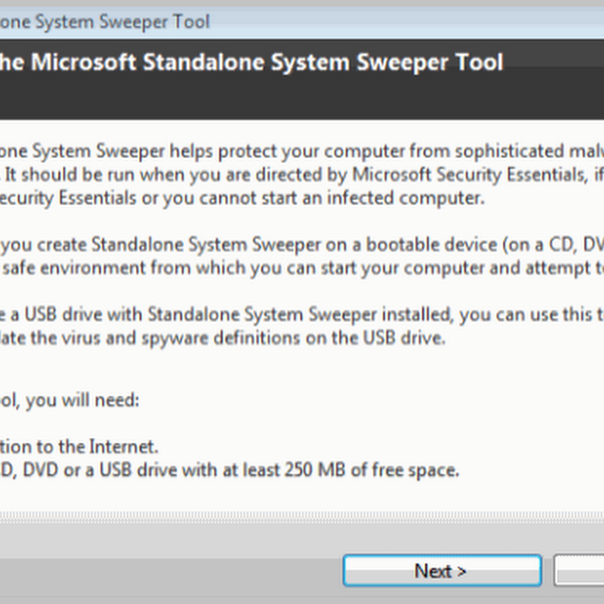This screenshot has width=604, height=604.
Task: Click the dark header banner below the heading
Action: [x=302, y=100]
